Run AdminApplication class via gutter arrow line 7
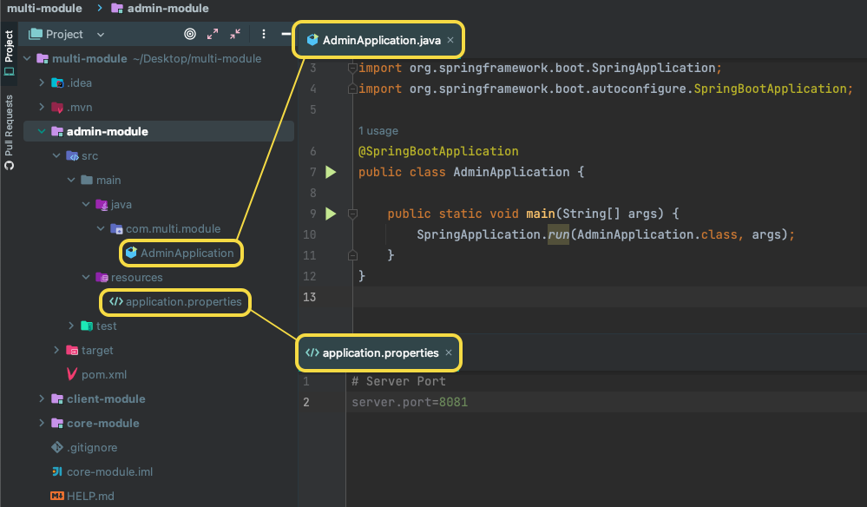Image resolution: width=867 pixels, height=507 pixels. click(331, 172)
